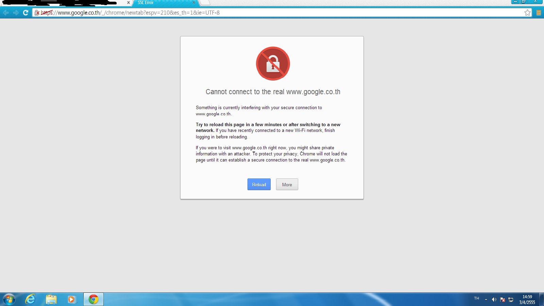Bookmark this page with the star icon
Viewport: 544px width, 306px height.
tap(527, 13)
